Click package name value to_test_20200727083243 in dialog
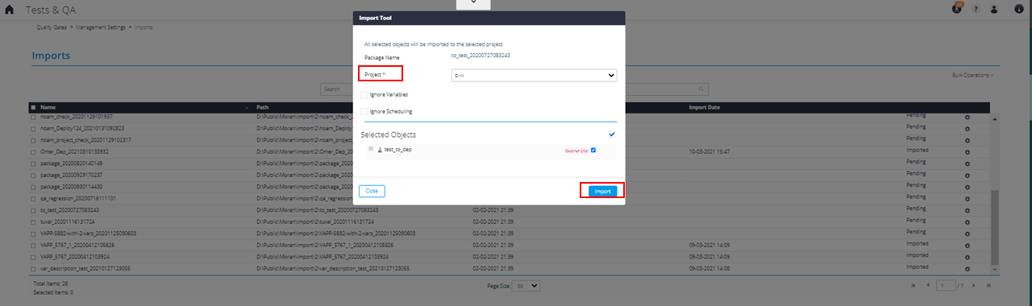1032x306 pixels. tap(481, 56)
